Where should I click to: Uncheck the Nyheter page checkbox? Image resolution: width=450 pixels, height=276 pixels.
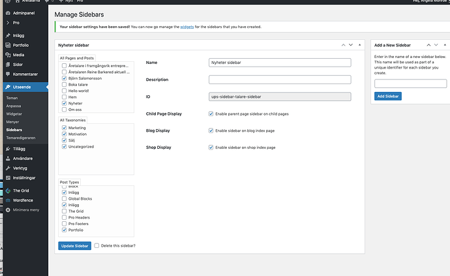tap(65, 103)
